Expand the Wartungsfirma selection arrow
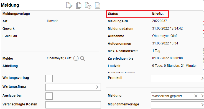This screenshot has height=109, width=204. click(x=97, y=87)
